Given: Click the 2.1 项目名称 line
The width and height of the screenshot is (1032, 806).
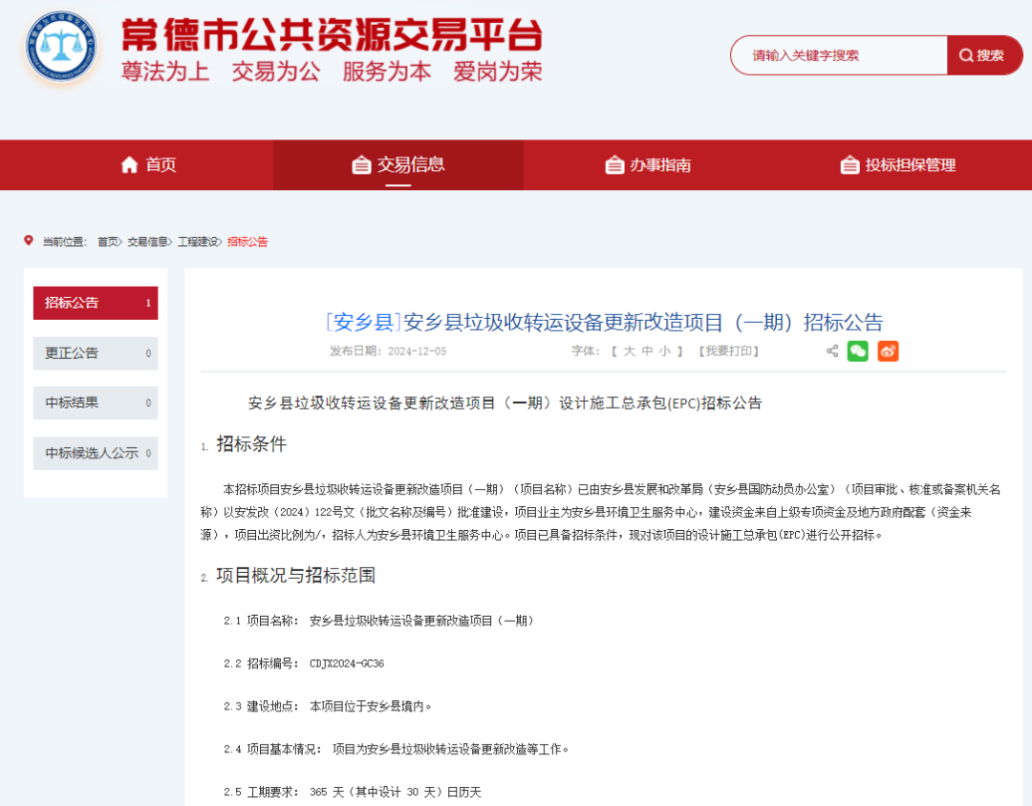Looking at the screenshot, I should [378, 621].
